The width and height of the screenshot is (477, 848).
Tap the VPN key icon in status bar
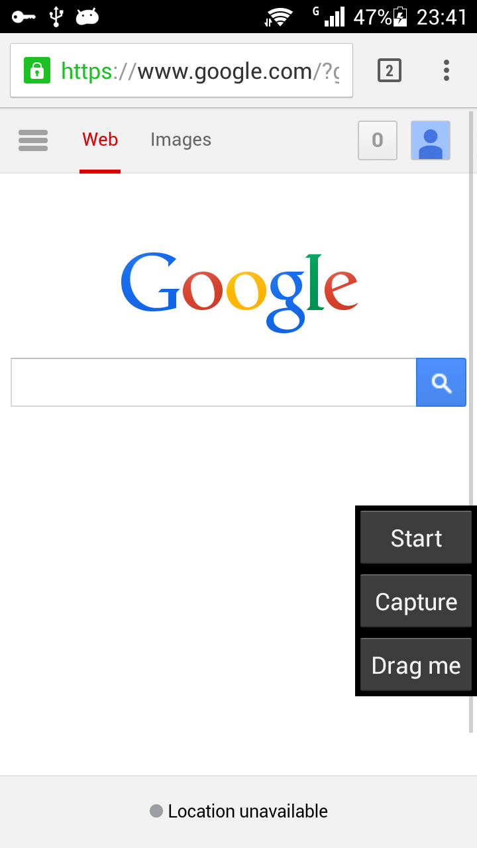pyautogui.click(x=24, y=17)
